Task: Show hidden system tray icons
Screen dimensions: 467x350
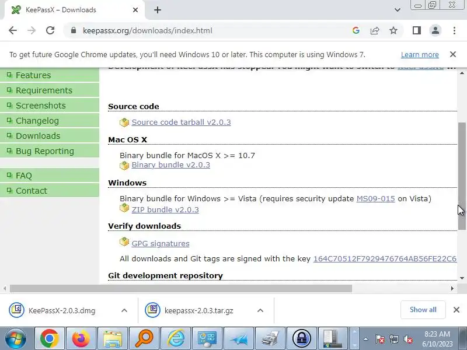Action: pyautogui.click(x=366, y=339)
